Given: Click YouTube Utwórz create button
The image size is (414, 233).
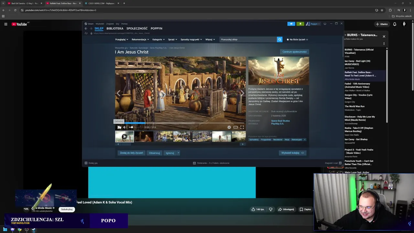Looking at the screenshot, I should click(x=382, y=24).
